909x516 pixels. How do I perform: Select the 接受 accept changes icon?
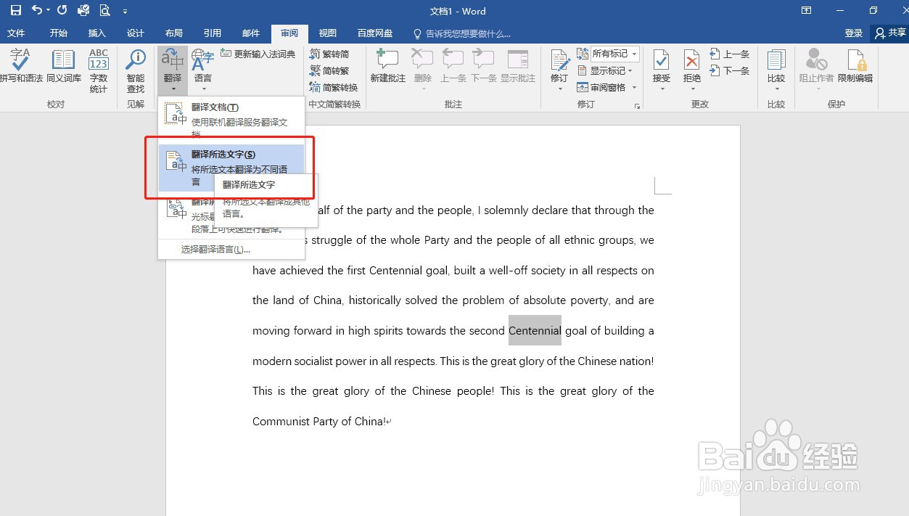pyautogui.click(x=661, y=69)
